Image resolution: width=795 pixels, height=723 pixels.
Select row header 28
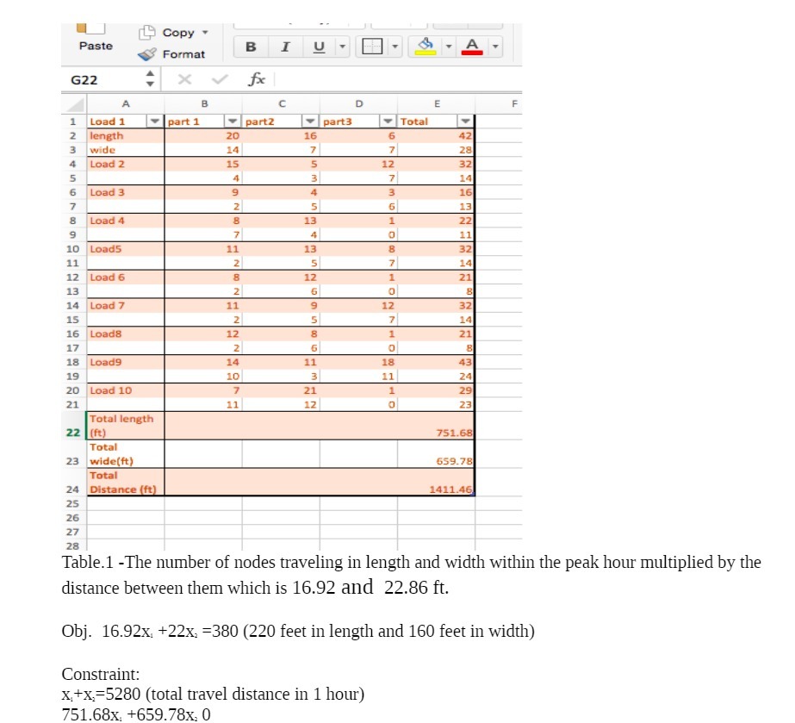tap(73, 546)
